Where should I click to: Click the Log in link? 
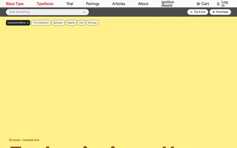pyautogui.click(x=224, y=4)
